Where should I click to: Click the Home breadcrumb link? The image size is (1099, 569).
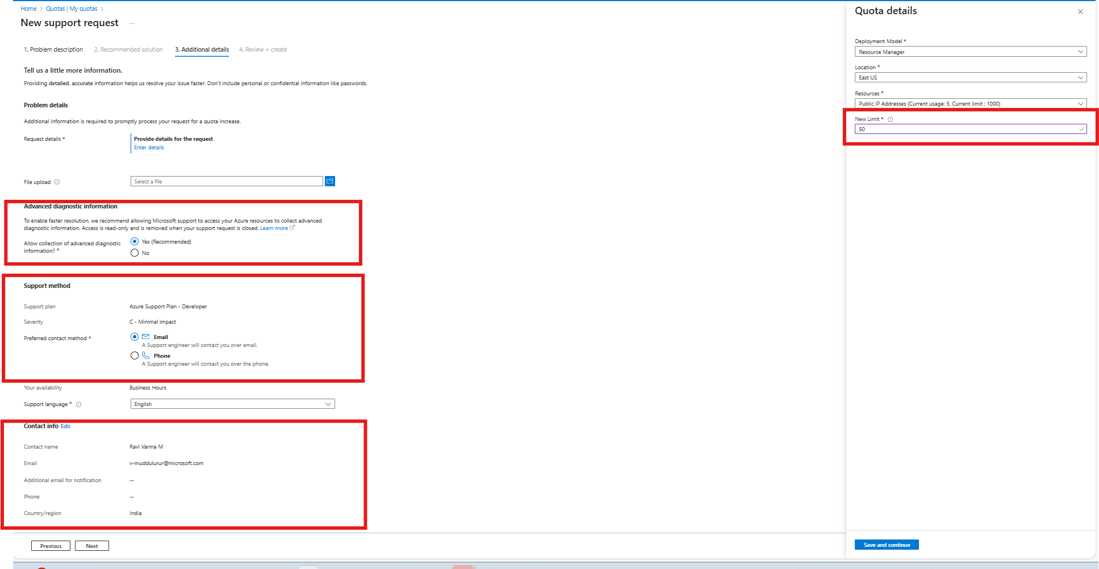coord(28,9)
